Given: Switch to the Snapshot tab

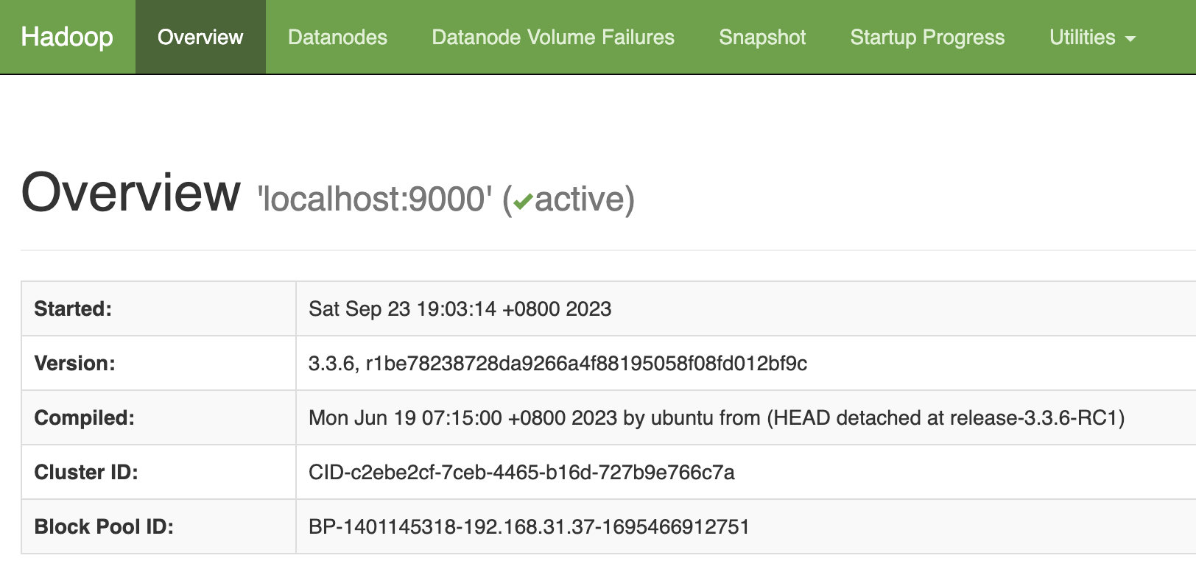Looking at the screenshot, I should click(x=762, y=37).
